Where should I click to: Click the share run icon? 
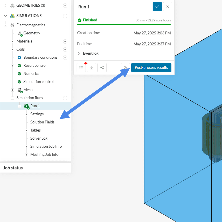pos(102,68)
